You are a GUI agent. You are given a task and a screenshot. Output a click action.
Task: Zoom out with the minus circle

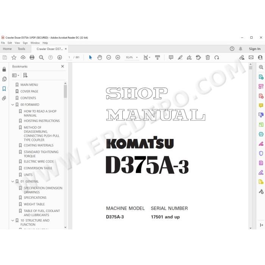pos(109,58)
